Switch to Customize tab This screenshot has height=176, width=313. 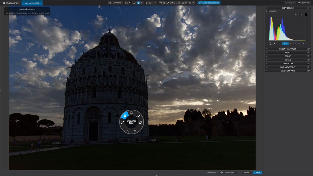32,3
